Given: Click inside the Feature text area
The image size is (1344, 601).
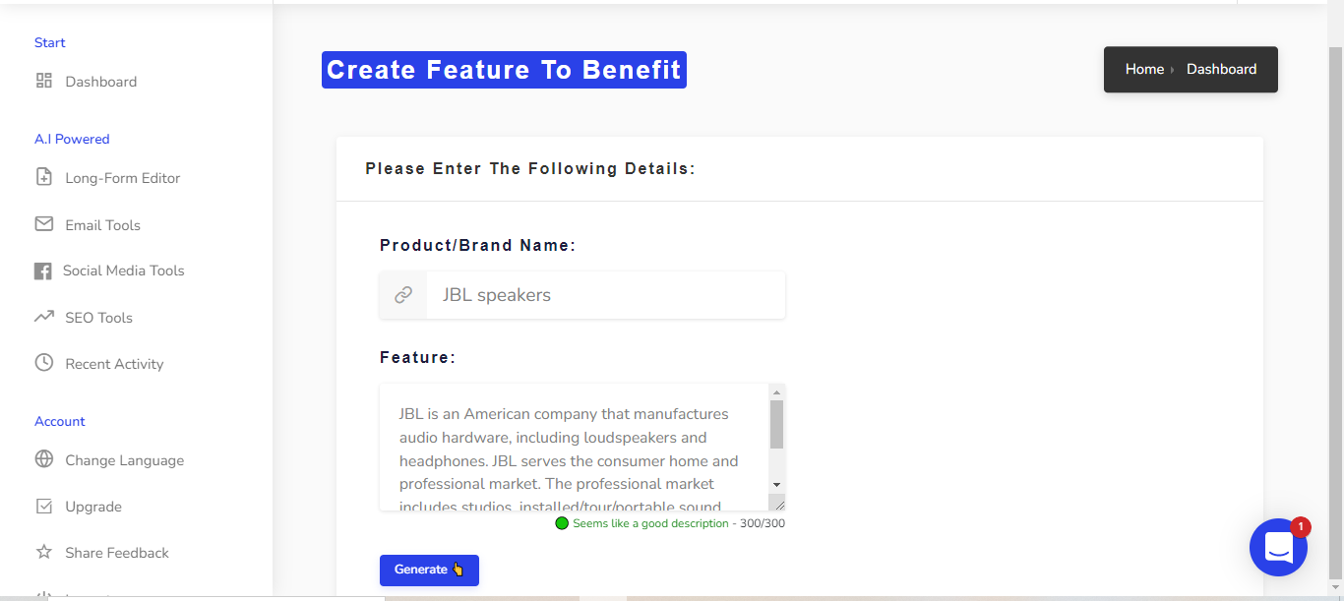Looking at the screenshot, I should pos(574,448).
